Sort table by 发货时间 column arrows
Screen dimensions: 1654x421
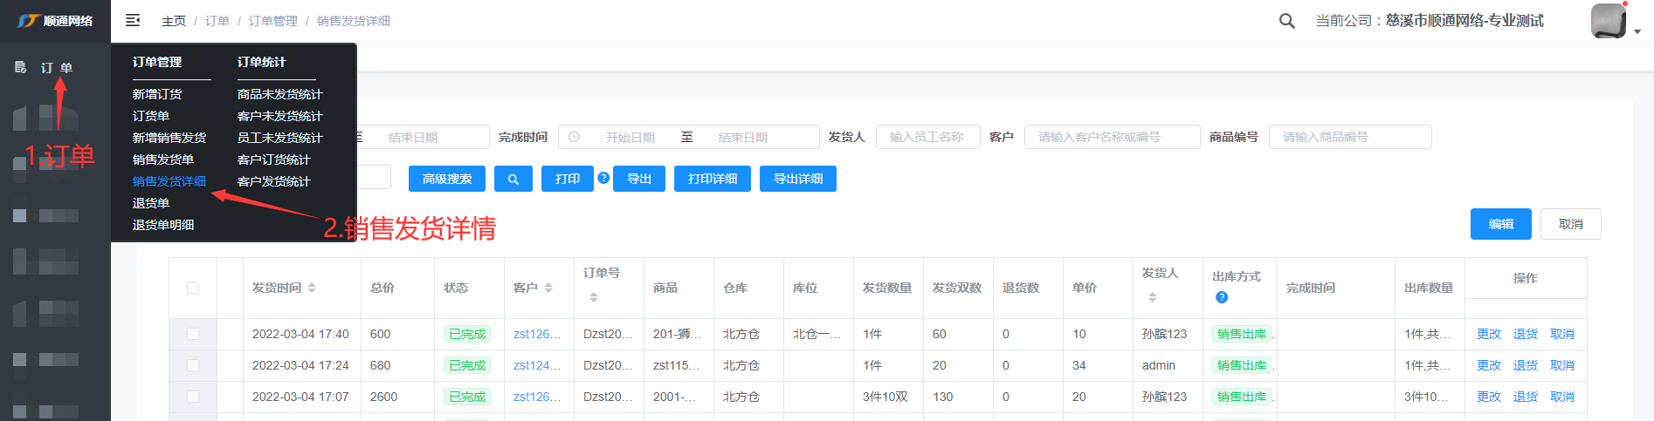pos(312,288)
